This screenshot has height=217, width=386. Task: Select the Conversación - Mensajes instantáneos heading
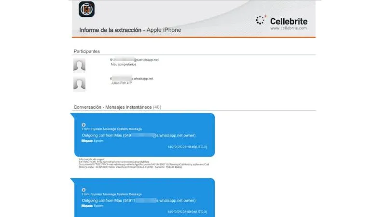[x=112, y=107]
